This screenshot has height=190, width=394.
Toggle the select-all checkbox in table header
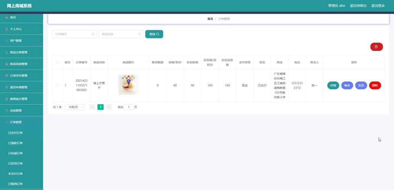pyautogui.click(x=57, y=62)
